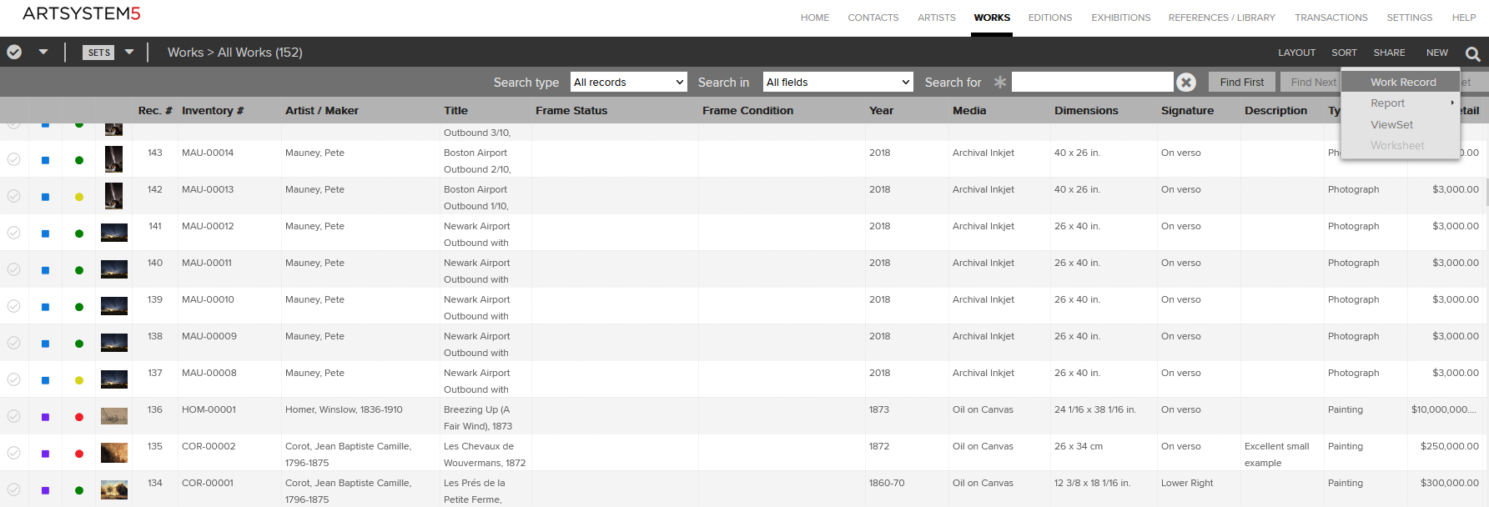
Task: Click purple square marker for record 136
Action: point(46,417)
